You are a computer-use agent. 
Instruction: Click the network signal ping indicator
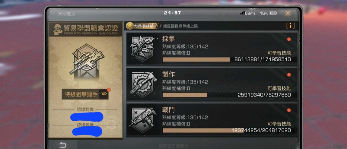(248, 13)
